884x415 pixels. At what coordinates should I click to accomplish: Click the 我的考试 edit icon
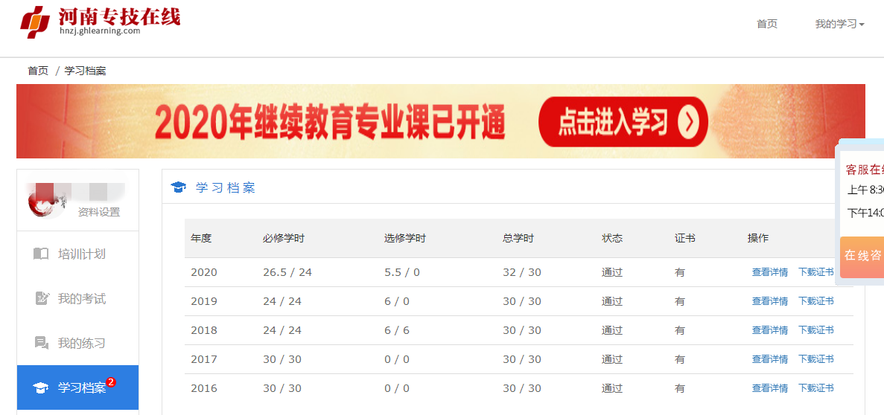(42, 298)
